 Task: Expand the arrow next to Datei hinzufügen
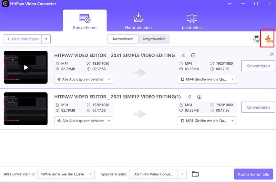[x=46, y=39]
